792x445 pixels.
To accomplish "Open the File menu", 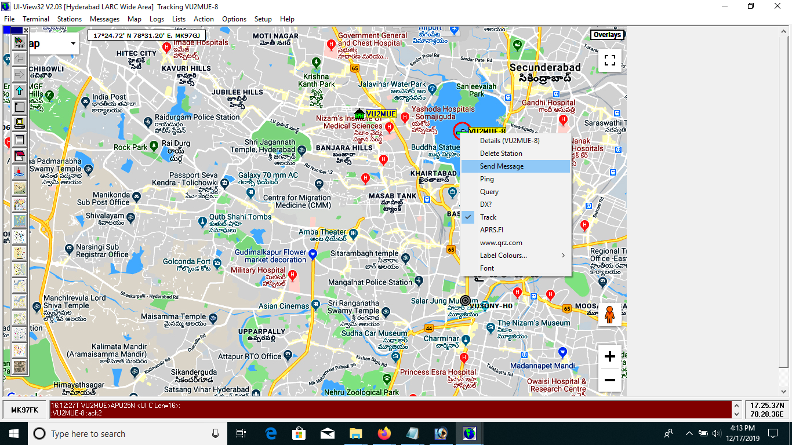I will pyautogui.click(x=9, y=19).
